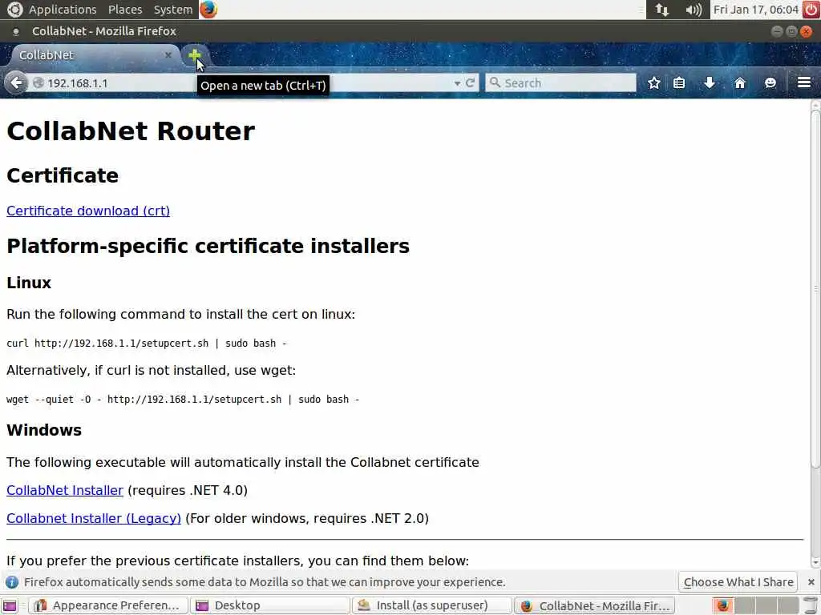Open the Downloads arrow icon
The height and width of the screenshot is (615, 821).
pos(710,82)
